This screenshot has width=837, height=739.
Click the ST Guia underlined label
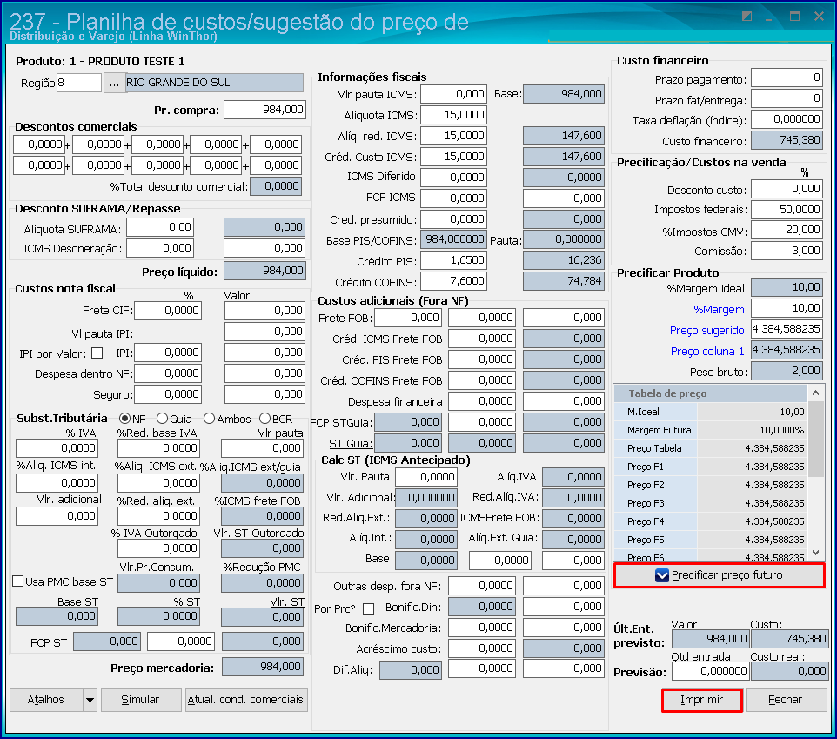[x=350, y=444]
